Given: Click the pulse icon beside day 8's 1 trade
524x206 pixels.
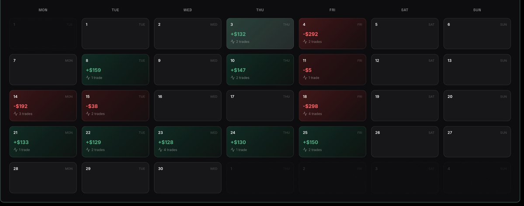Looking at the screenshot, I should 88,78.
